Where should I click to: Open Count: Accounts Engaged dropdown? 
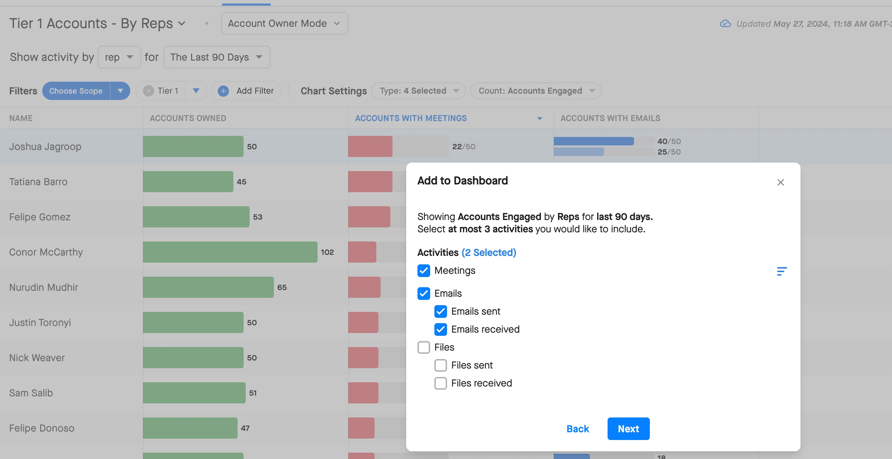[535, 91]
